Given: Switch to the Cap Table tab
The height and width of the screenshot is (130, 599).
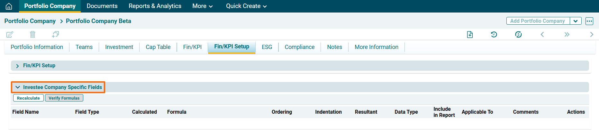Looking at the screenshot, I should (158, 47).
